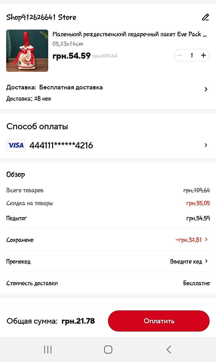This screenshot has height=362, width=216.
Task: Tap the VISA card logo
Action: [x=16, y=145]
